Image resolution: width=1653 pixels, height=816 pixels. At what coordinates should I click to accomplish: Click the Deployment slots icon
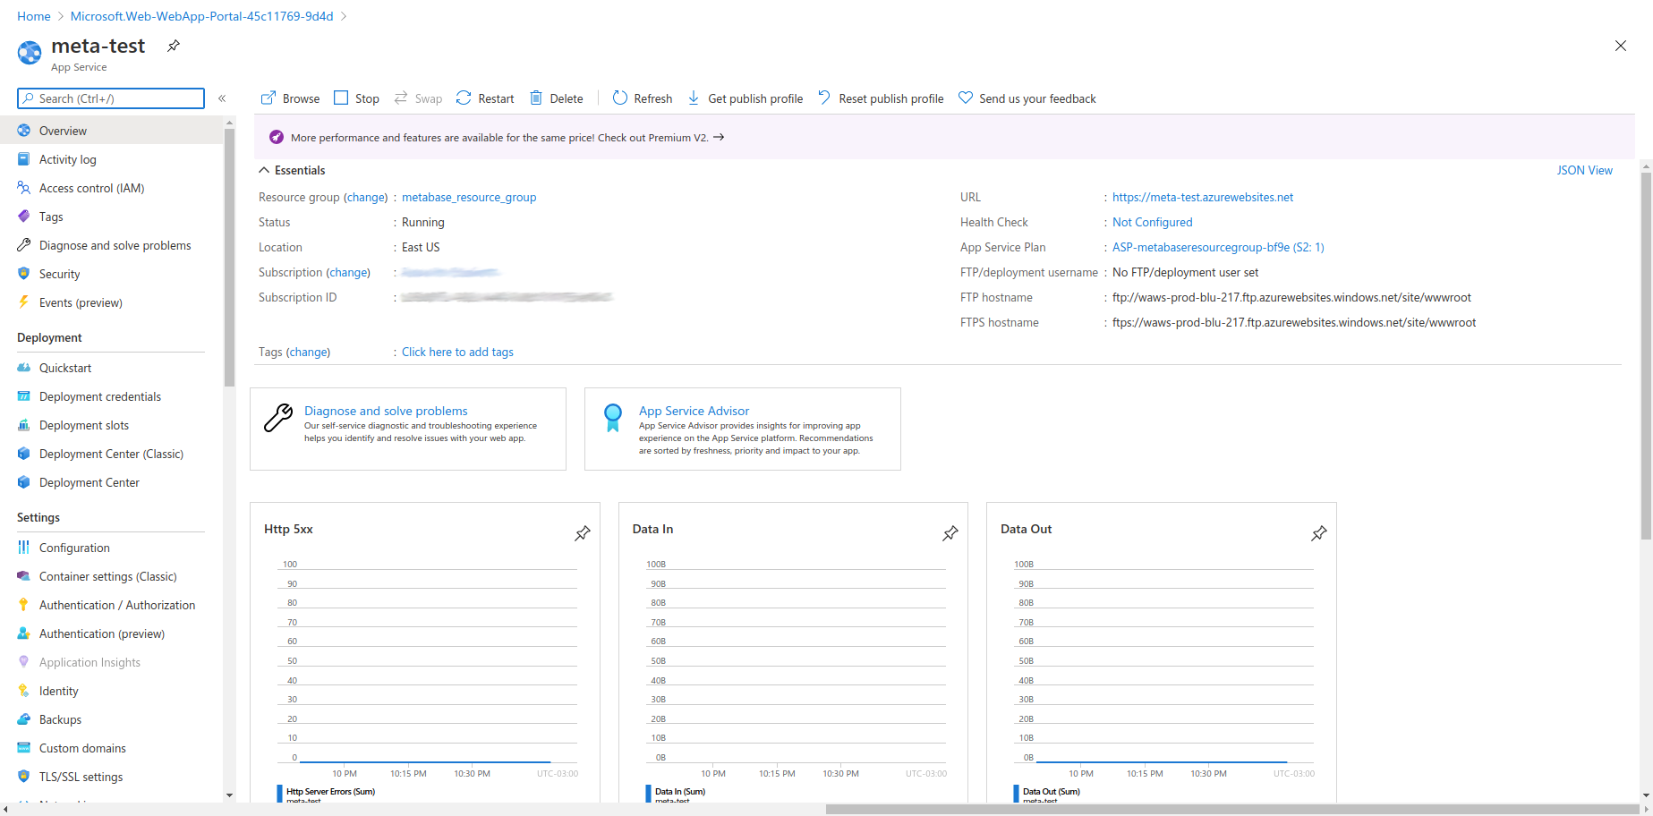[24, 425]
